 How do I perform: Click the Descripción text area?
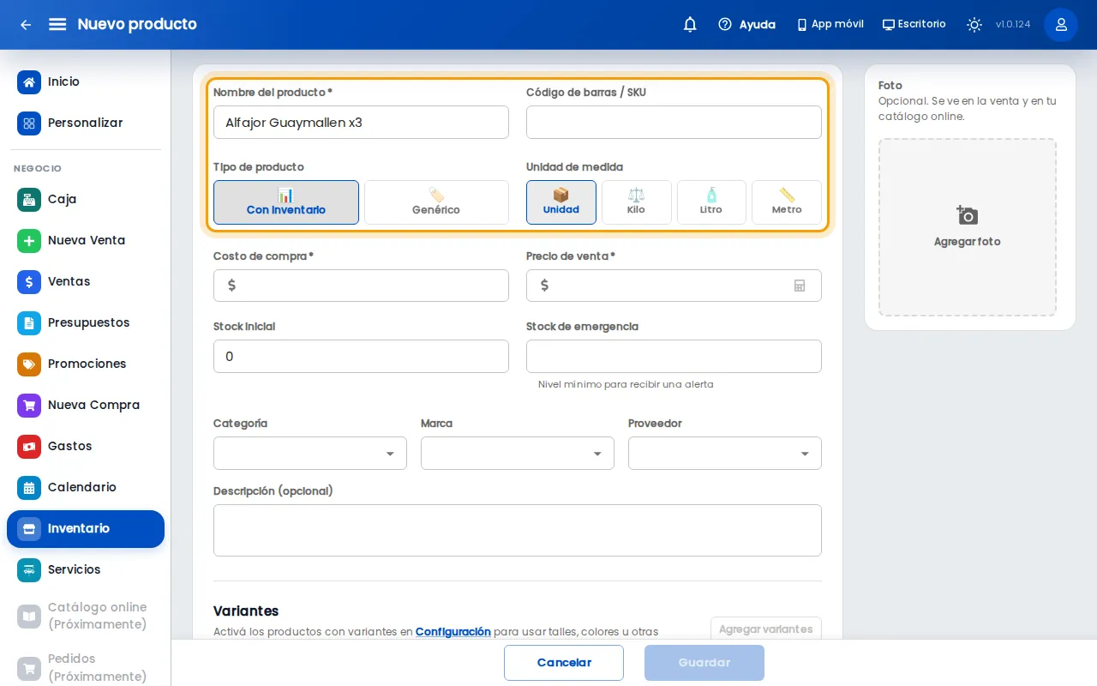pyautogui.click(x=518, y=531)
